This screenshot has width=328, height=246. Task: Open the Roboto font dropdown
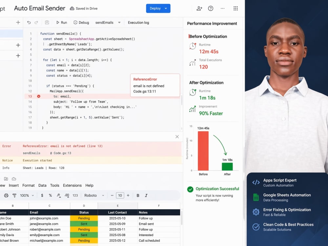[x=94, y=195]
